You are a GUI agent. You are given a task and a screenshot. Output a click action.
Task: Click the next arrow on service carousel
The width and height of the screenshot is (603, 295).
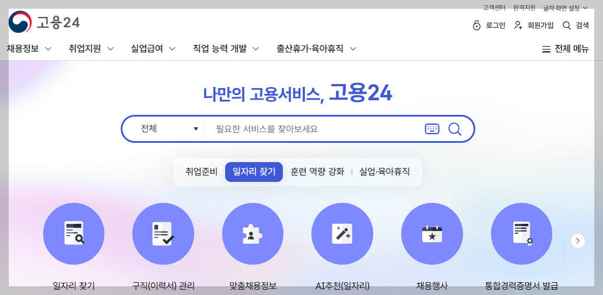click(578, 241)
